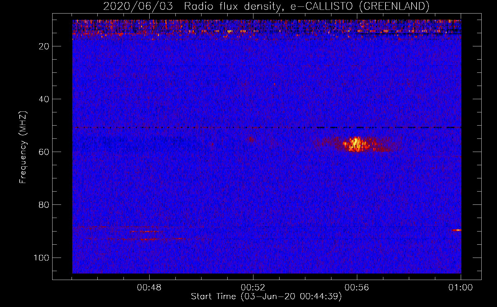Click the plot title 2020/06/03 Radio flux density

pos(266,6)
